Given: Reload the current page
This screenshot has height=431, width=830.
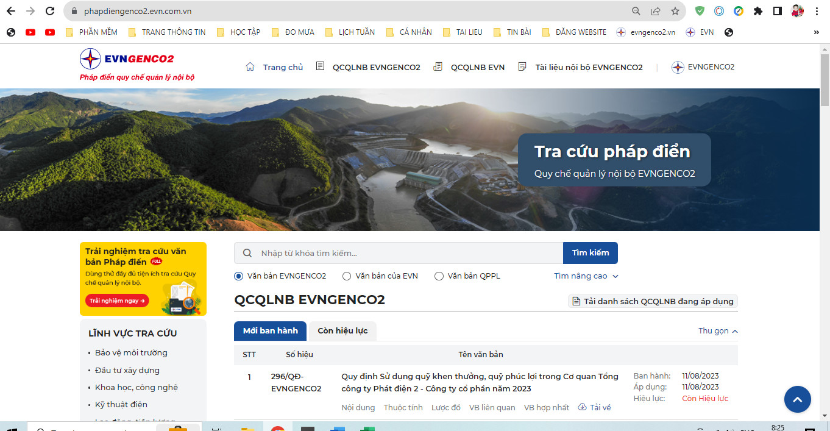Looking at the screenshot, I should point(51,11).
